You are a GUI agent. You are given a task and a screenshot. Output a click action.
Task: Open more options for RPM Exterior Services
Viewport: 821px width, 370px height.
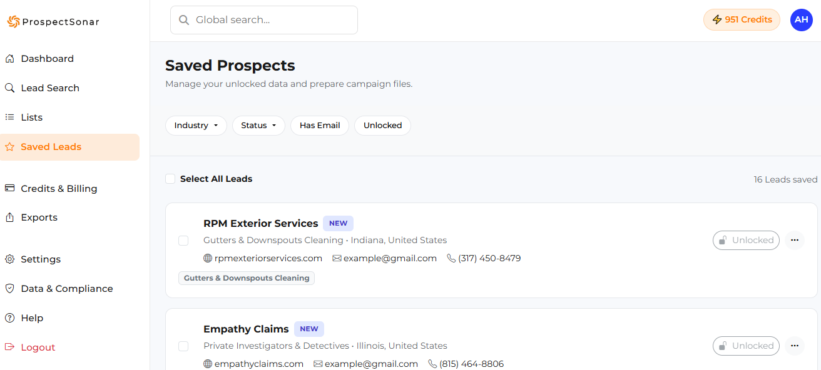(x=794, y=240)
